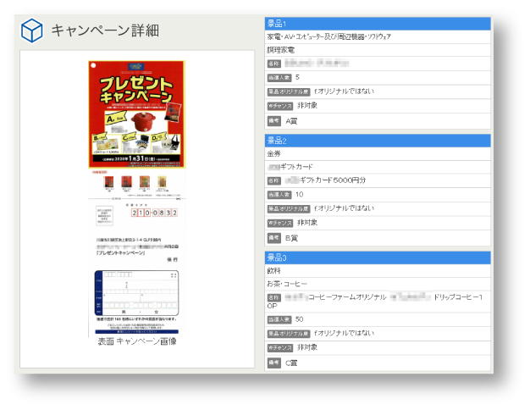
Task: Click the 当選人数 tag showing 10
Action: tap(279, 195)
